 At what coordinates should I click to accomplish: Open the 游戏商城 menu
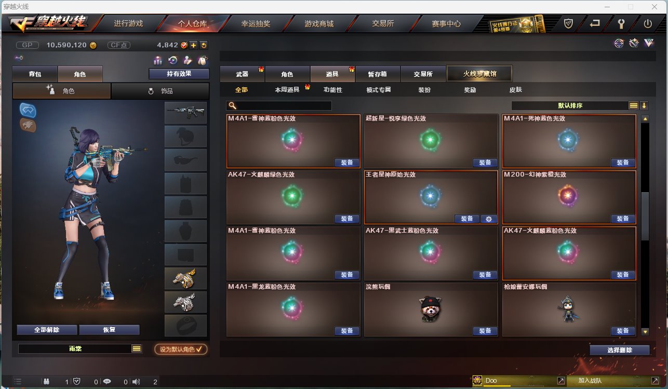click(319, 23)
